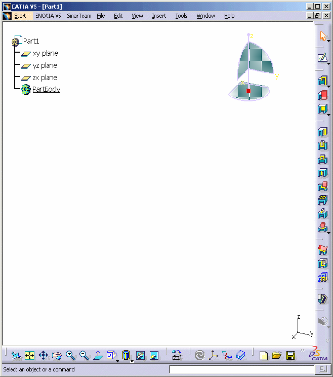Select the Sketcher tool icon

(322, 58)
